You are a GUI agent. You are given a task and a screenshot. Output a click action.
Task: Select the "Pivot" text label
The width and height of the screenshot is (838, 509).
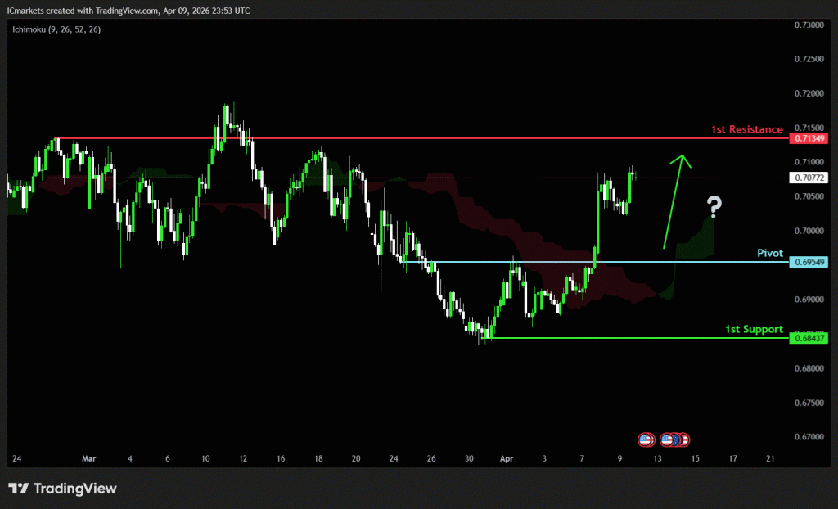(x=768, y=253)
